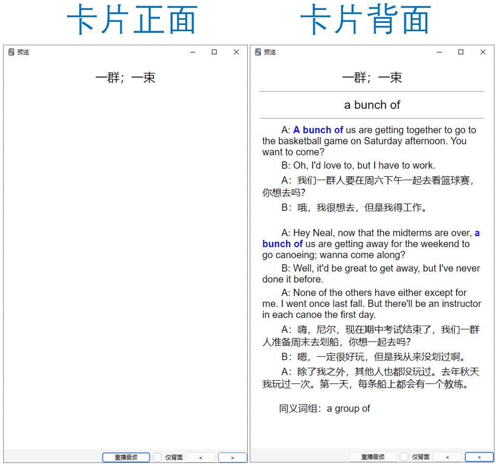
Task: Click the line 'B：哦，我很想去，但是我得工作。'
Action: click(354, 208)
